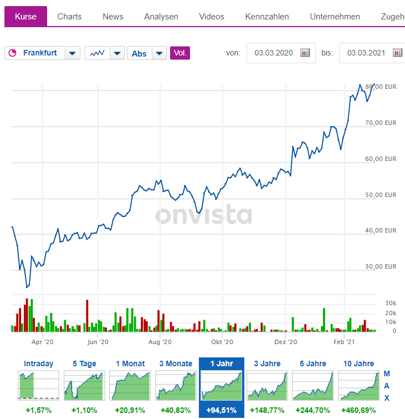Toggle the Vol. volume display
The height and width of the screenshot is (419, 405).
(x=180, y=53)
